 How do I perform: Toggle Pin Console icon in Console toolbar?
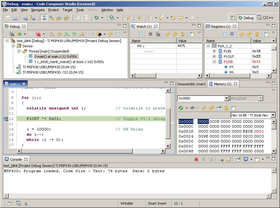tap(238, 159)
